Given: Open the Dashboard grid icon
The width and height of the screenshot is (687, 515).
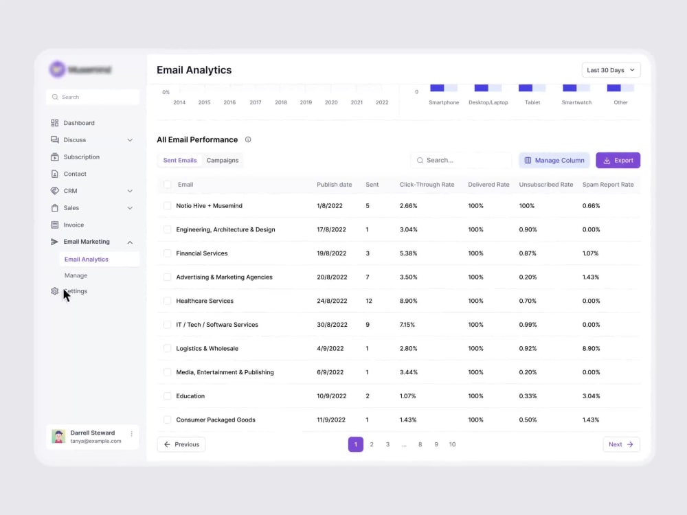Looking at the screenshot, I should pyautogui.click(x=55, y=123).
